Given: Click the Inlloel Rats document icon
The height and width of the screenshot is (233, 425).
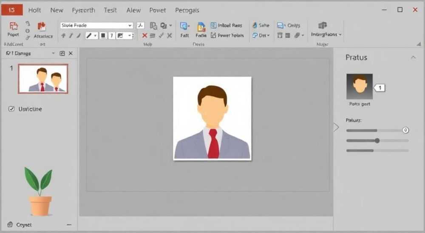Looking at the screenshot, I should [x=214, y=25].
